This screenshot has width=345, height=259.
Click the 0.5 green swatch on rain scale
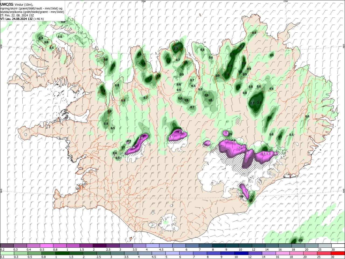(x=34, y=253)
